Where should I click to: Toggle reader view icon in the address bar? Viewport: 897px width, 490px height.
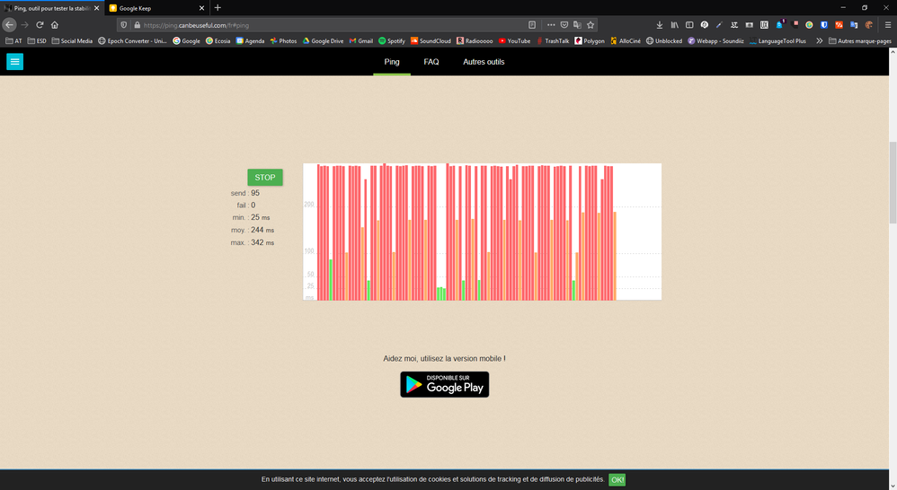point(532,25)
